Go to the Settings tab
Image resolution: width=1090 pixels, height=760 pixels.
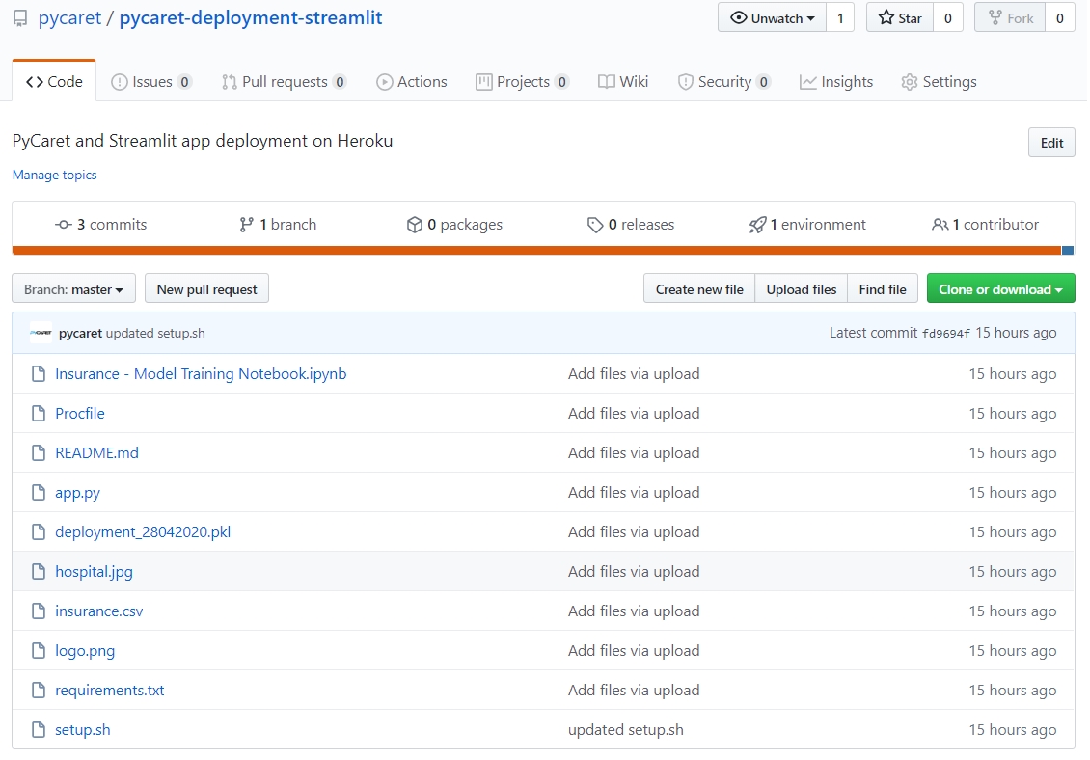pyautogui.click(x=939, y=82)
